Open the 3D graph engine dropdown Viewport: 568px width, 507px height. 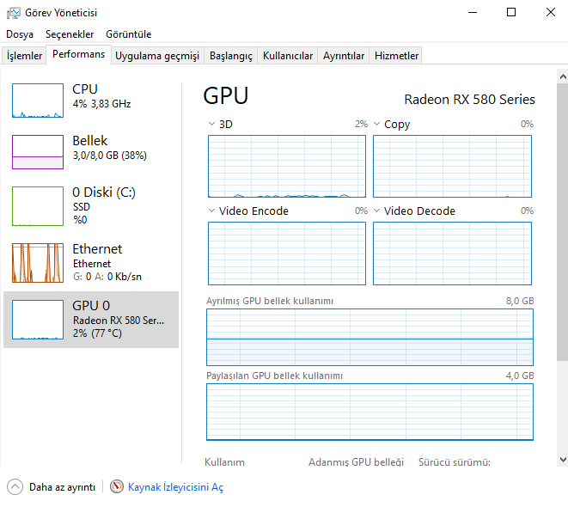coord(212,125)
